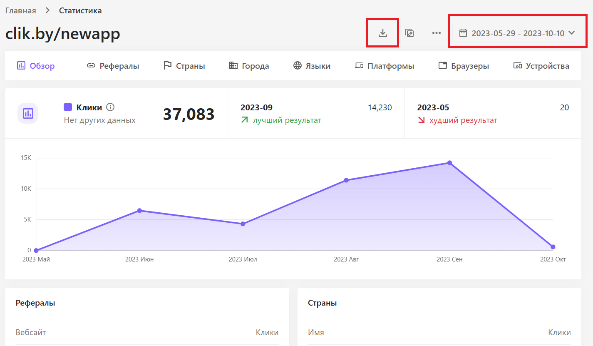
Task: Open the Языки tab
Action: (x=312, y=66)
